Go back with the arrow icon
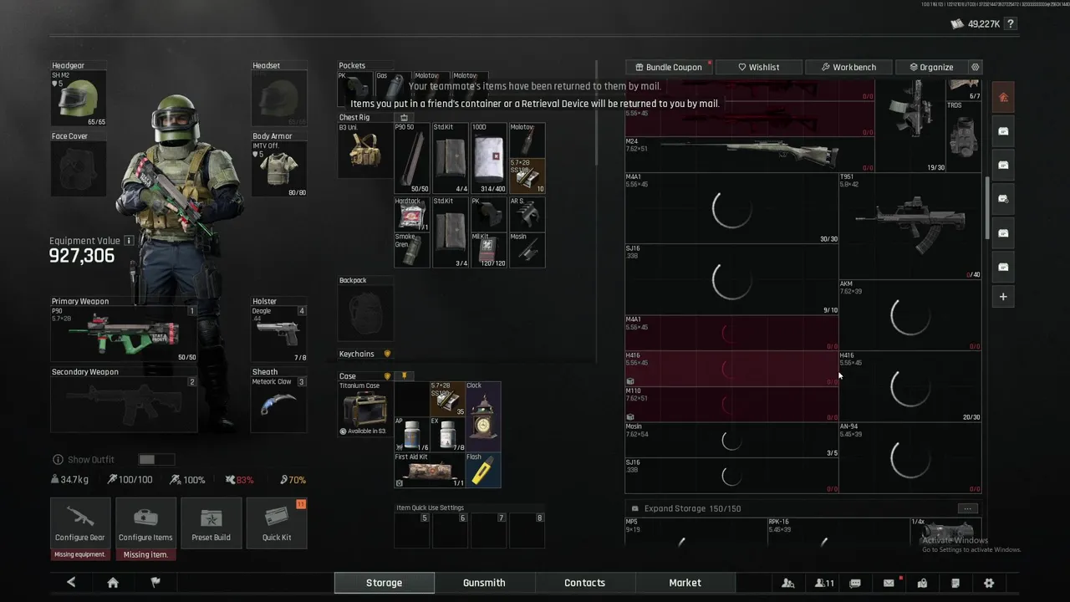1070x602 pixels. coord(71,583)
